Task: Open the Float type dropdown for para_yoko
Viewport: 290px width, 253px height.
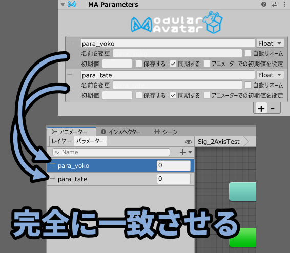Action: (270, 43)
